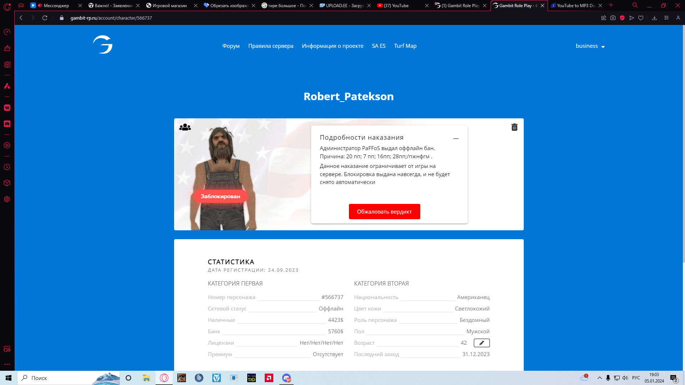
Task: Show hidden system tray icons
Action: click(599, 378)
